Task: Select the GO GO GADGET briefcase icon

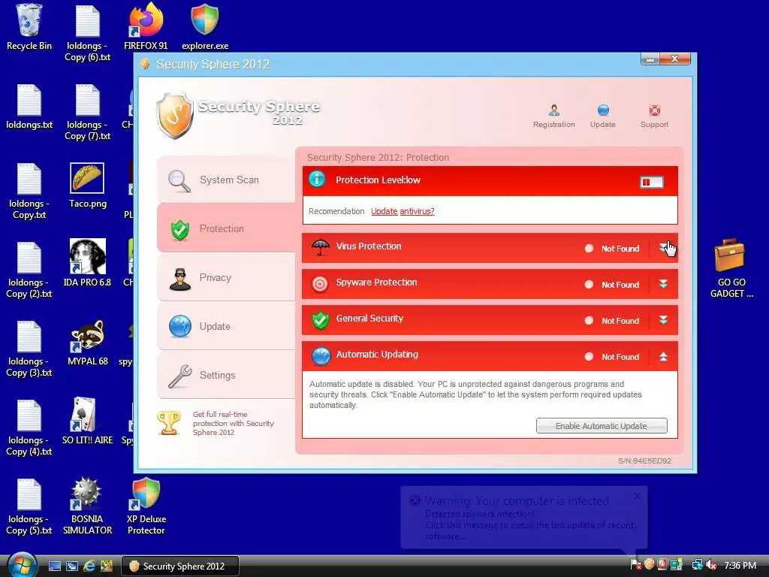Action: pyautogui.click(x=731, y=268)
